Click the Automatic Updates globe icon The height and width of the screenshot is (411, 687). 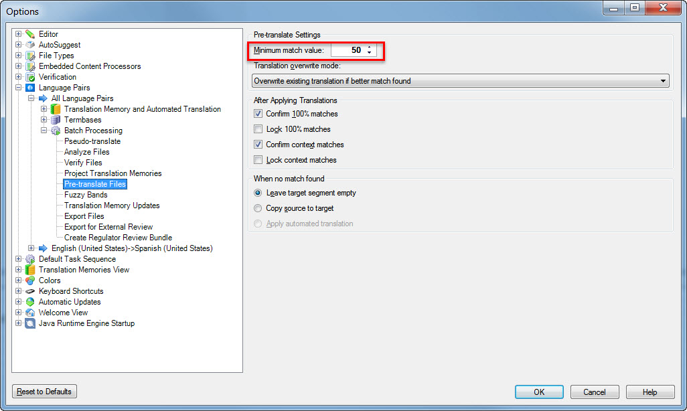(x=30, y=302)
